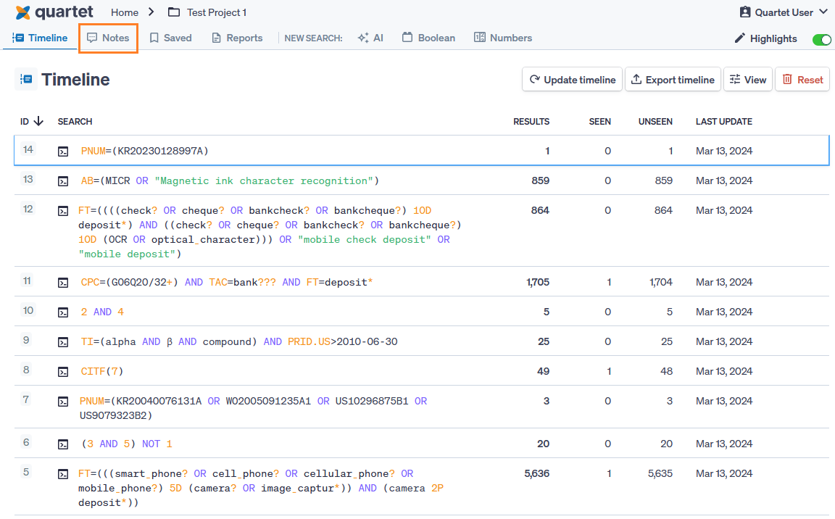Click the Export timeline button
Screen dimensions: 835x519
click(x=673, y=80)
